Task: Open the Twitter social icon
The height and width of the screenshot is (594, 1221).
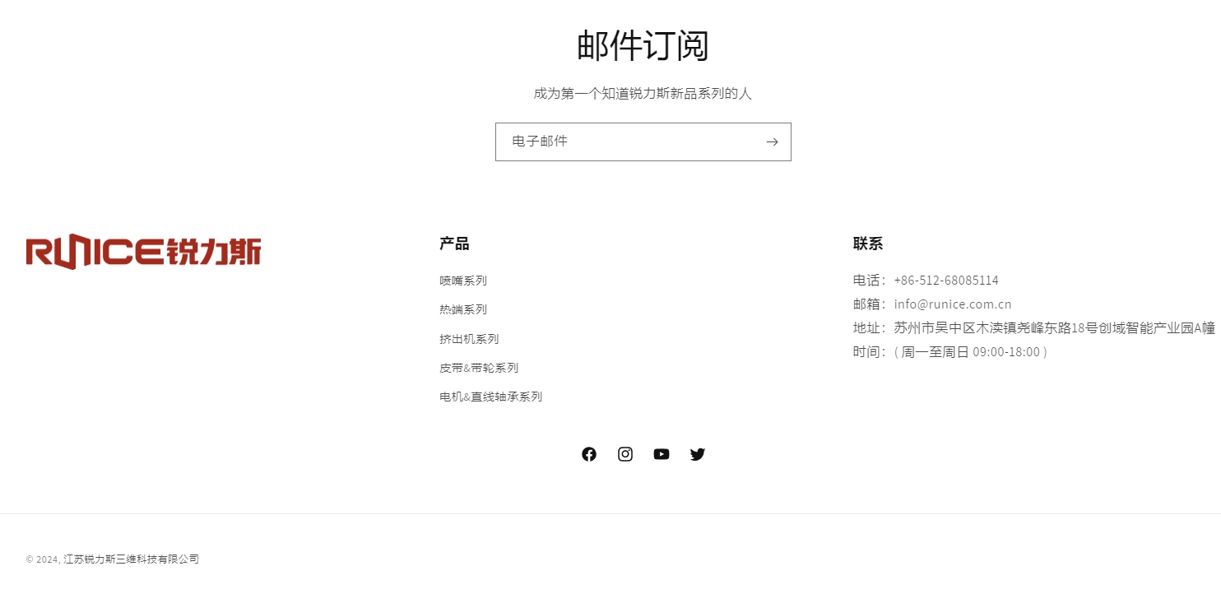Action: click(x=697, y=453)
